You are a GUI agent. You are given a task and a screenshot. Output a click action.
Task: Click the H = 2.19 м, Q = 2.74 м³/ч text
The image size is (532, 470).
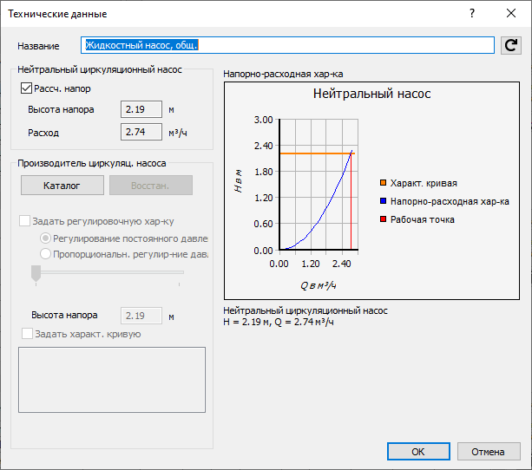coord(279,322)
